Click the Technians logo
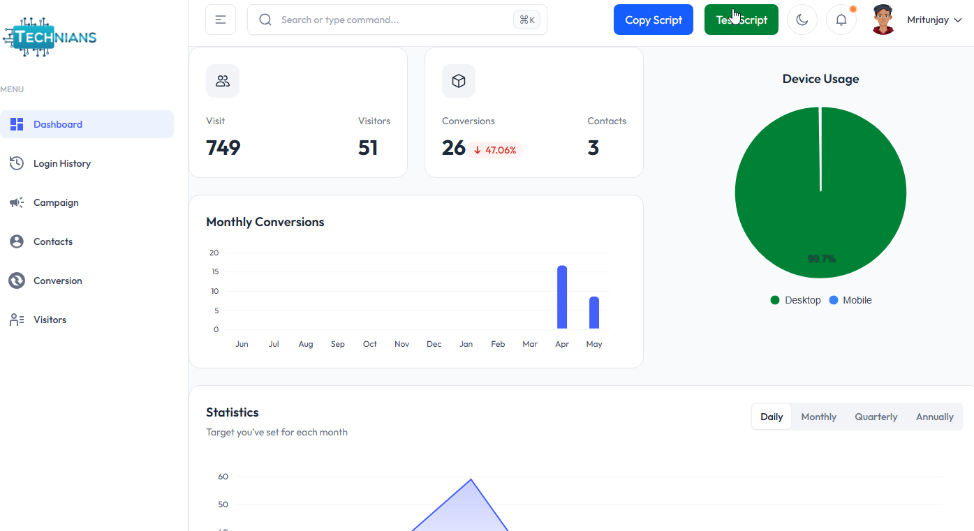The image size is (974, 531). (50, 37)
